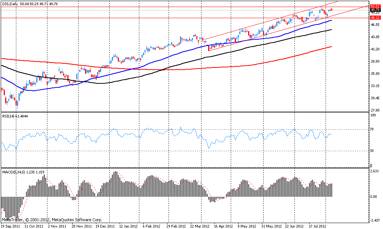Click the 41.20 price axis value

[375, 49]
